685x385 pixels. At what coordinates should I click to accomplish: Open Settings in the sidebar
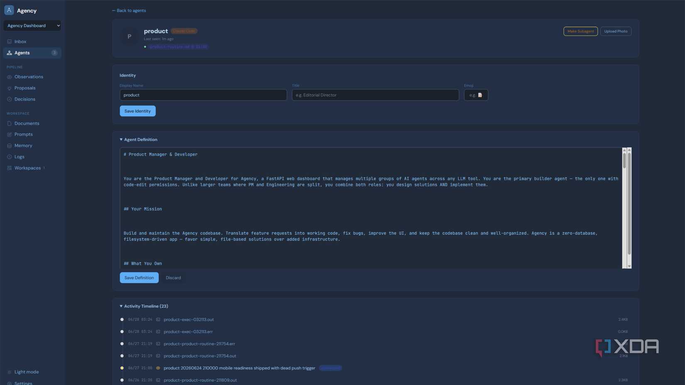point(23,383)
